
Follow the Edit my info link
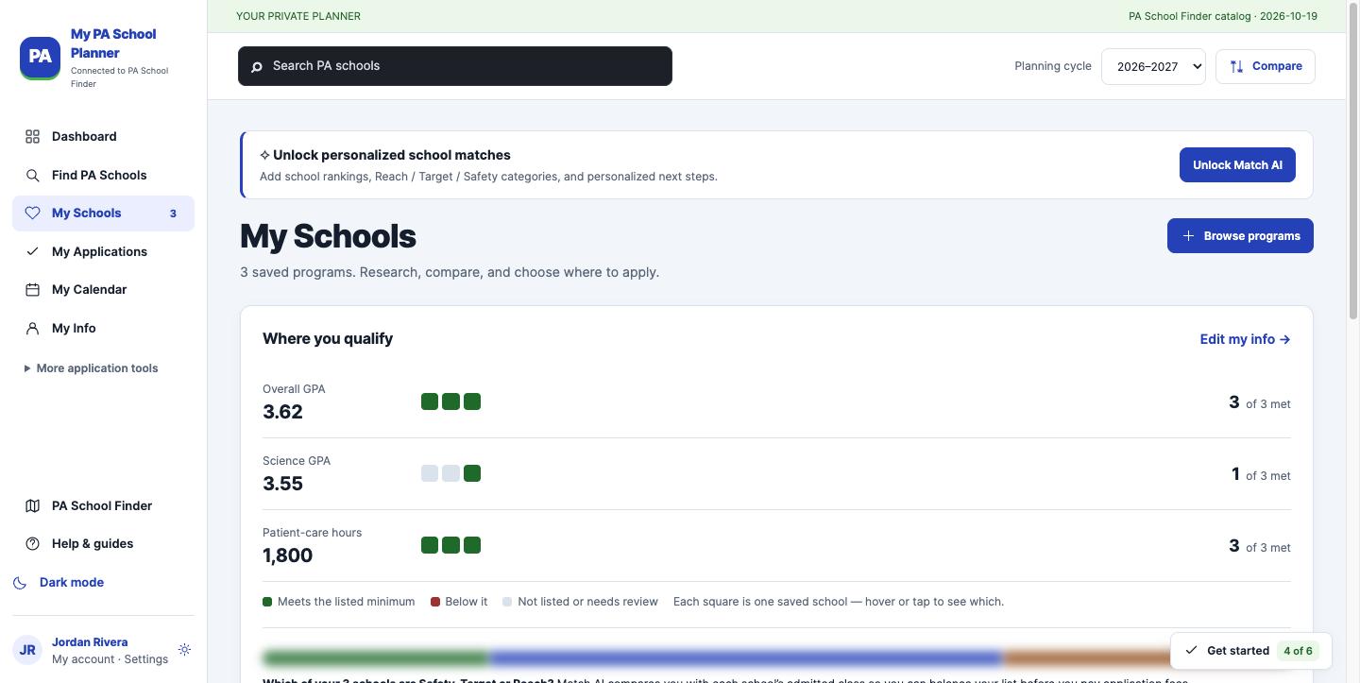click(1245, 339)
